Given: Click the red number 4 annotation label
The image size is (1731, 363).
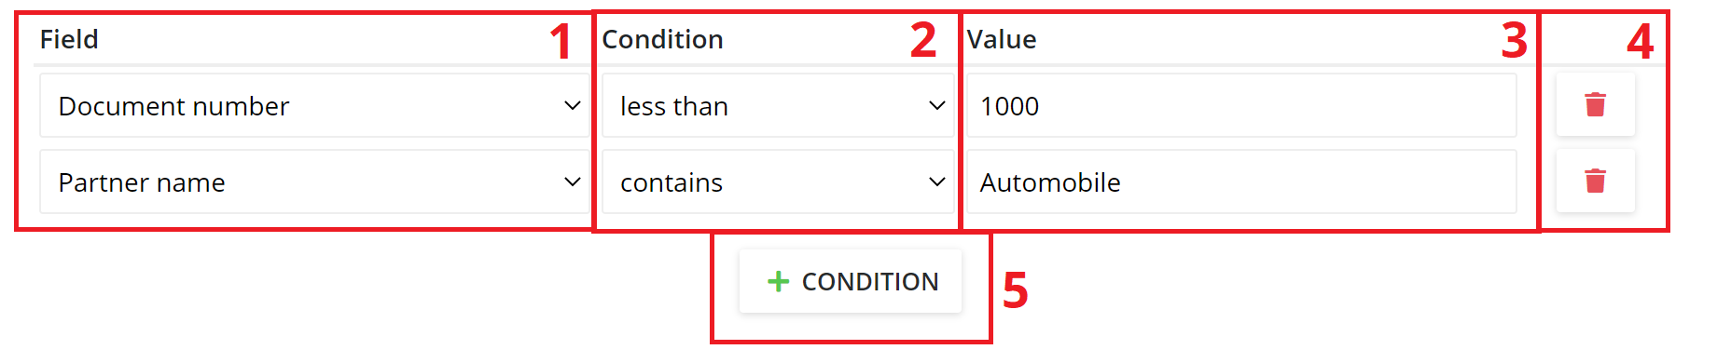Looking at the screenshot, I should point(1640,41).
